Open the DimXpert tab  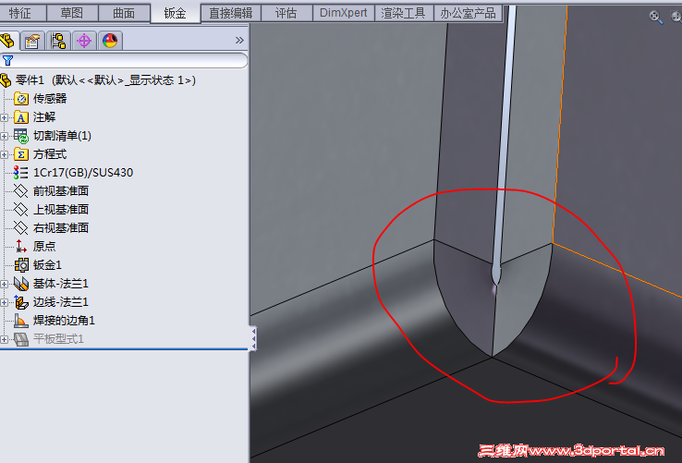click(344, 13)
